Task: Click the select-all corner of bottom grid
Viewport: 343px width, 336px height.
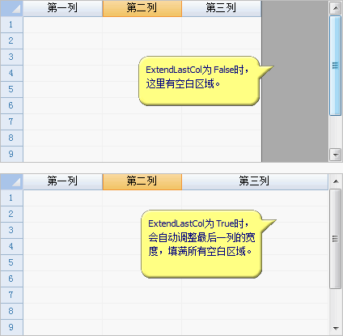Action: (x=11, y=181)
